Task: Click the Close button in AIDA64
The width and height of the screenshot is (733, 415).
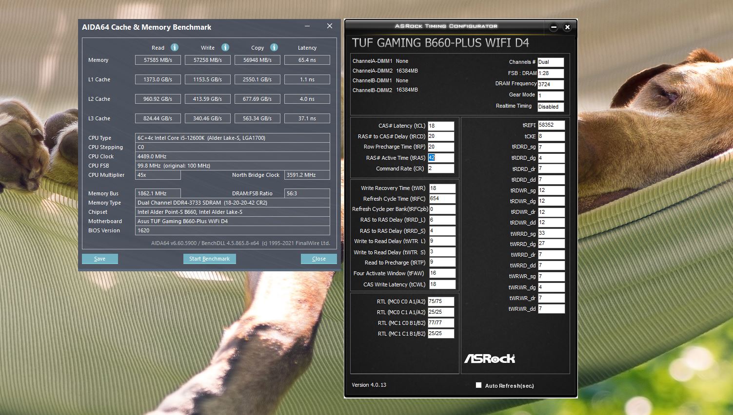Action: pos(319,259)
